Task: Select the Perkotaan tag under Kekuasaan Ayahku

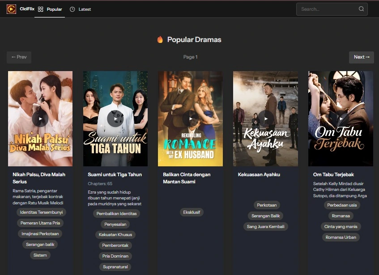Action: [267, 205]
